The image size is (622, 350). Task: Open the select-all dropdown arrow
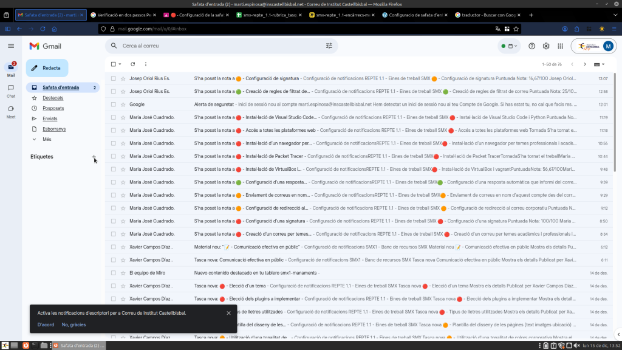pos(120,64)
